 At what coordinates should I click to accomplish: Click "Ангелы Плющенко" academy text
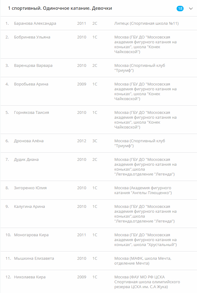[143, 190]
